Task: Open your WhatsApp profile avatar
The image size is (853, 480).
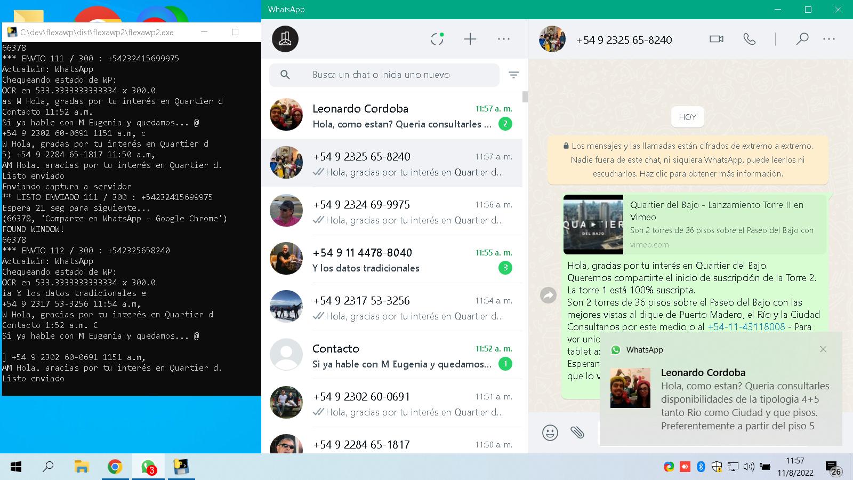Action: [x=285, y=39]
